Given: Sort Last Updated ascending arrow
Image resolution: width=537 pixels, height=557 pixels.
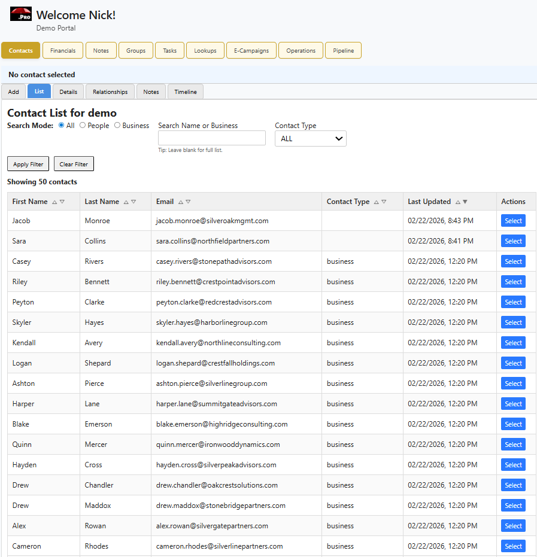Looking at the screenshot, I should tap(458, 202).
